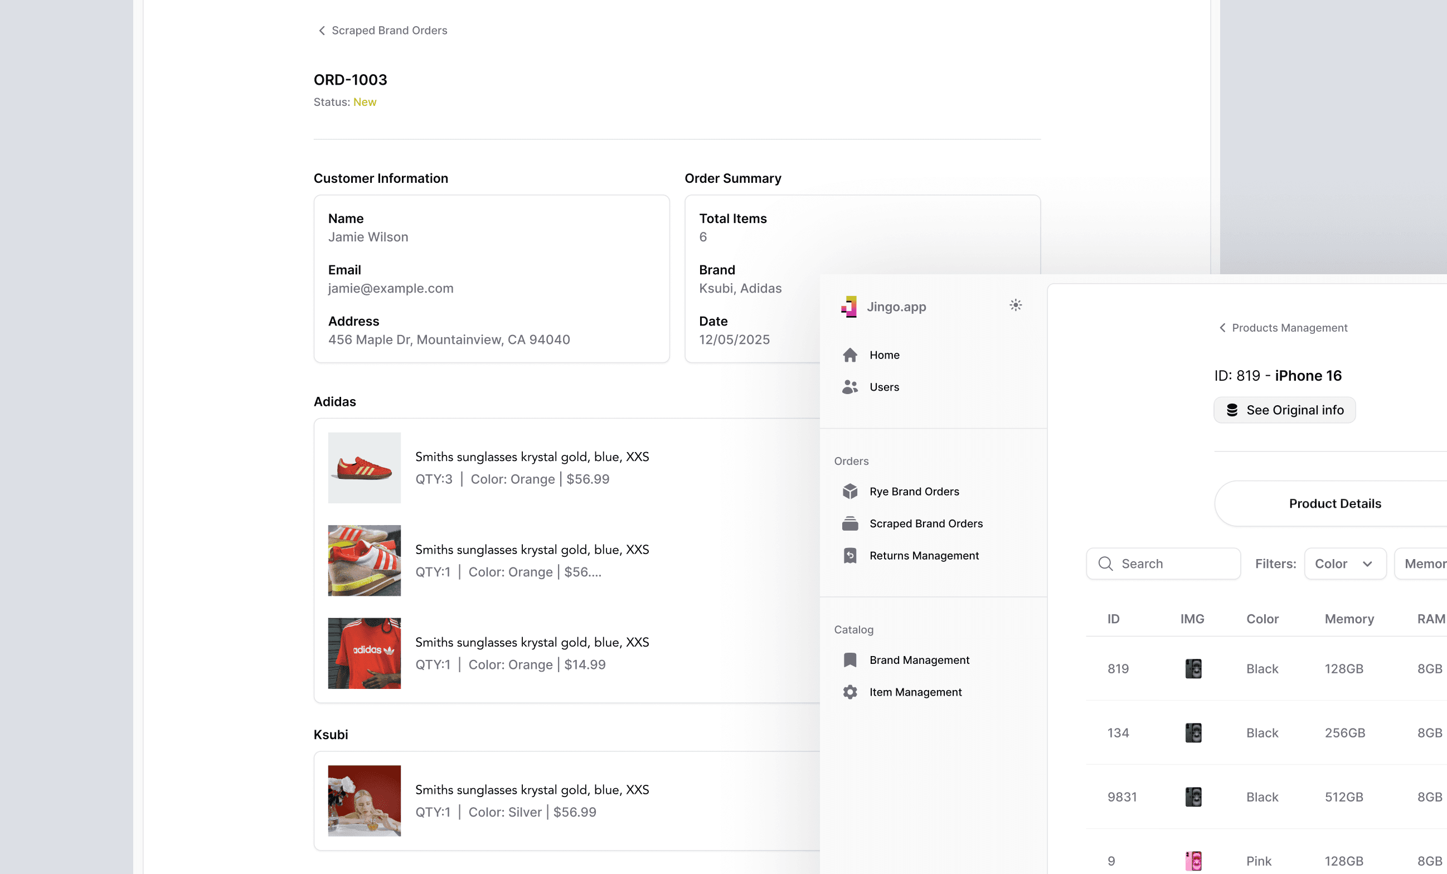This screenshot has height=874, width=1447.
Task: Click the Users people icon
Action: pos(850,387)
